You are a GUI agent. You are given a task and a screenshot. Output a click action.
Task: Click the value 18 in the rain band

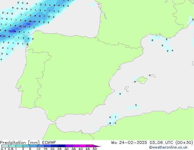14,31
